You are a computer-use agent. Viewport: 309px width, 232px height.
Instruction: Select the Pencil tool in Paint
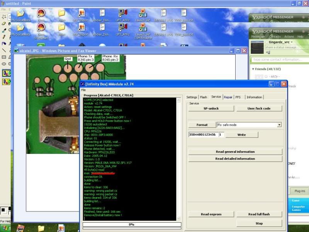click(4, 37)
